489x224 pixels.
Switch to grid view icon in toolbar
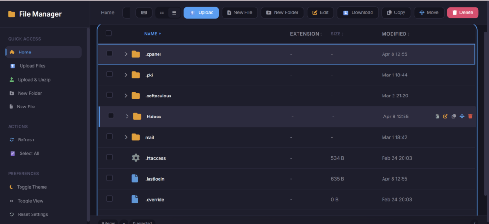click(x=162, y=13)
